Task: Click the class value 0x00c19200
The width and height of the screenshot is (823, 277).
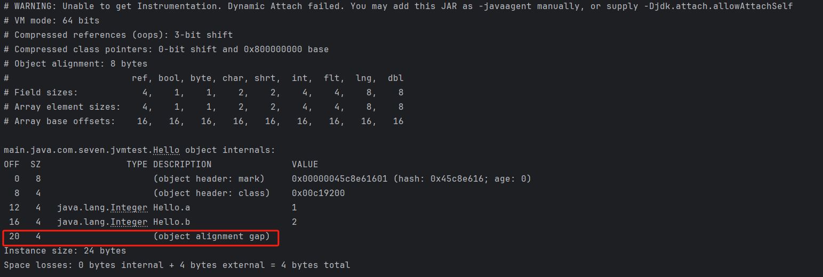Action: click(318, 193)
